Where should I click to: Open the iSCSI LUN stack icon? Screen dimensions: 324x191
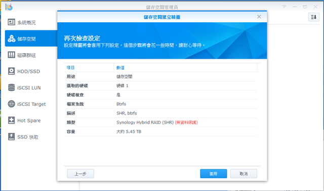[11, 88]
